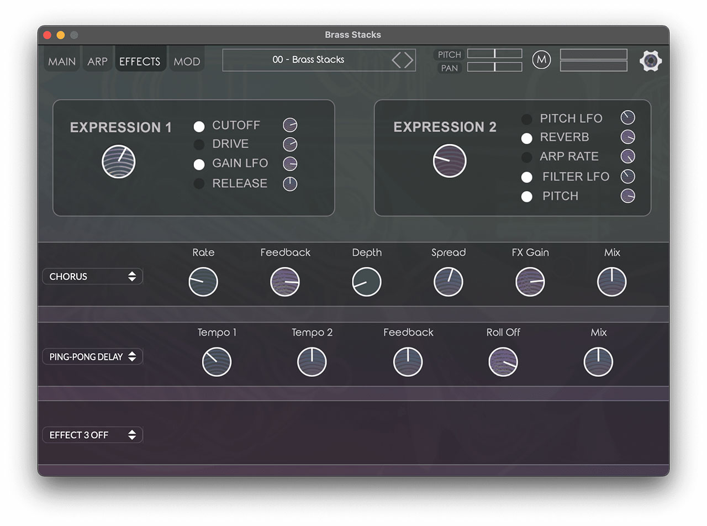The height and width of the screenshot is (526, 707).
Task: Toggle the ARP RATE radio dot
Action: 527,157
